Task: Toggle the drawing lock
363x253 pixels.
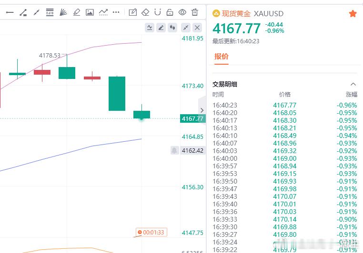Action: 170,12
